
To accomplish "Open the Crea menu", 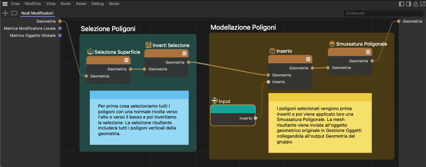I will 15,4.
